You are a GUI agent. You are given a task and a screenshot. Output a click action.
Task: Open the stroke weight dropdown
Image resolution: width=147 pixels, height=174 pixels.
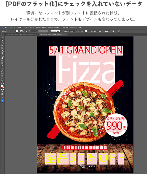click(37, 31)
